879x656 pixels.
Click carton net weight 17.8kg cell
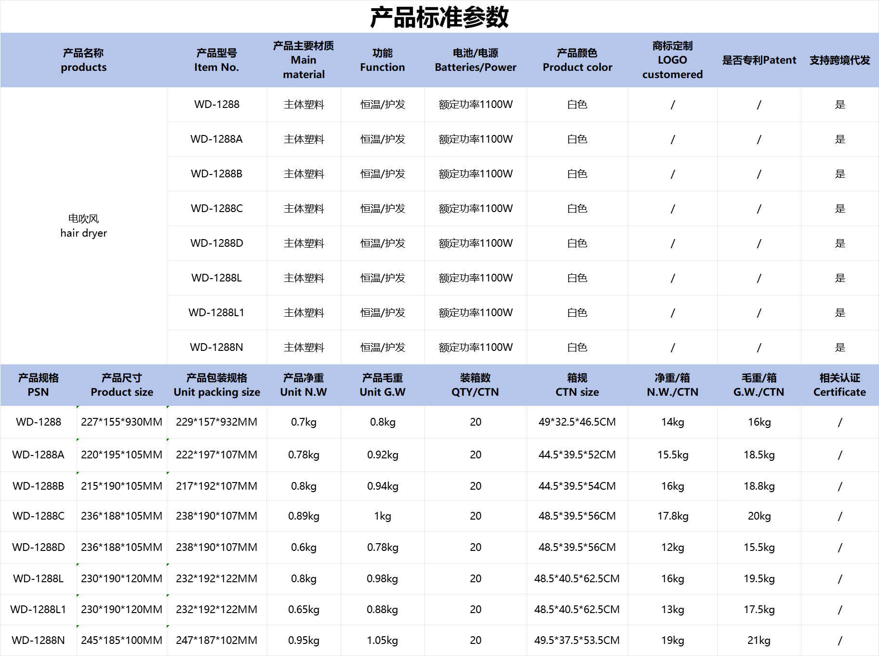pos(673,516)
